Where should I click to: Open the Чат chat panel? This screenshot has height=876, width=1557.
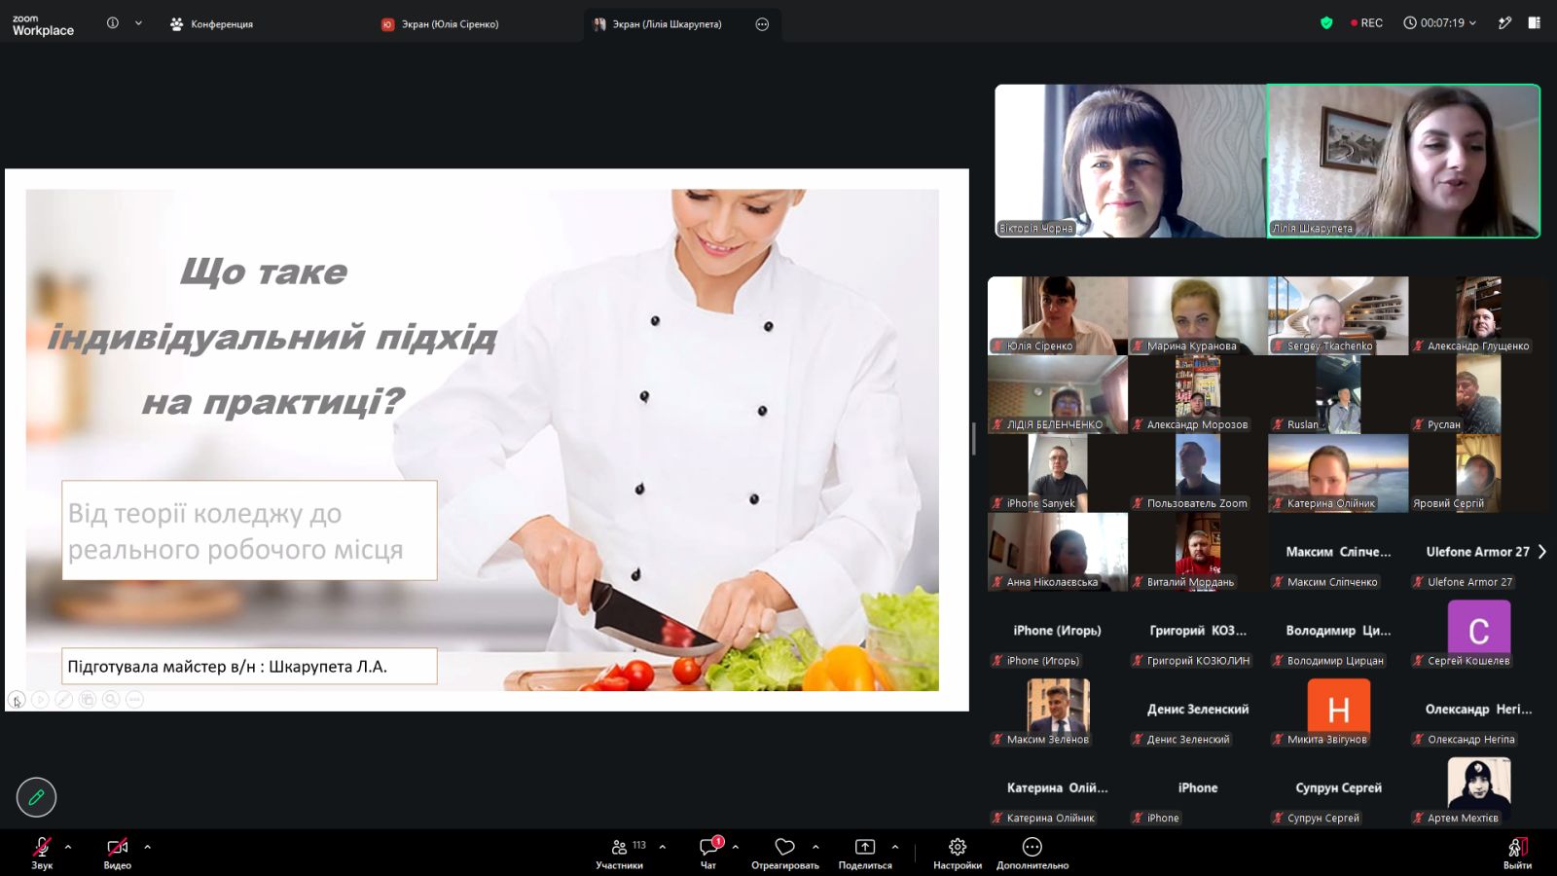pos(708,853)
